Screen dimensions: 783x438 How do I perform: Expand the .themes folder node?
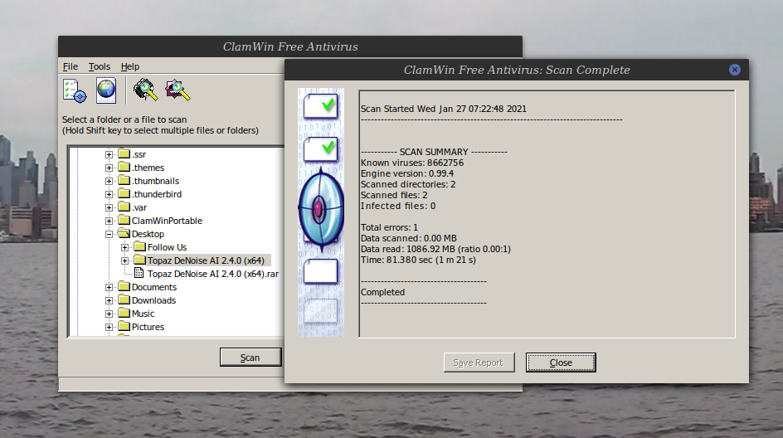[x=109, y=168]
